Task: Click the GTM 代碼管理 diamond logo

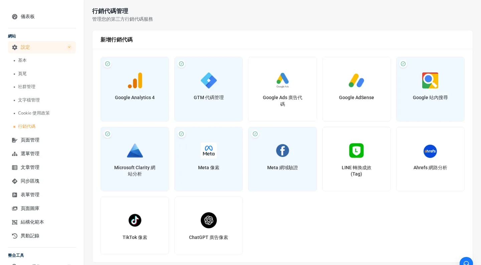Action: click(x=209, y=80)
